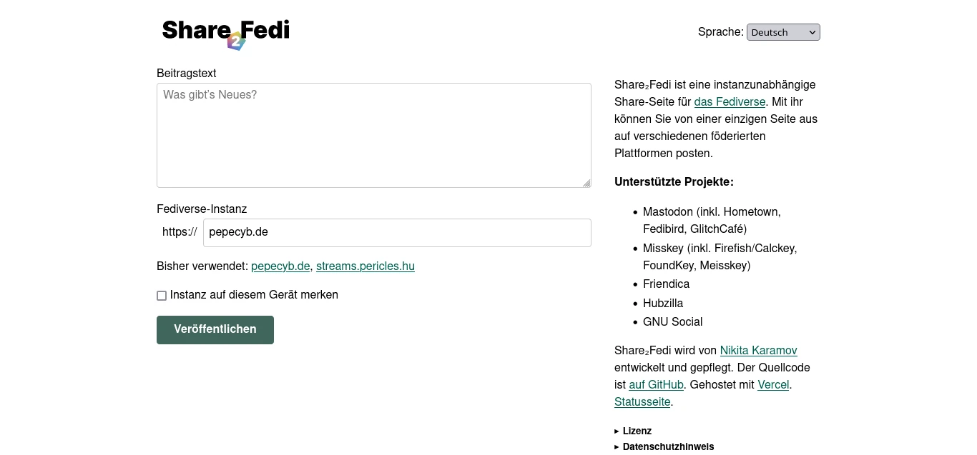The image size is (977, 455).
Task: Open the auf GitHub source link
Action: coord(656,385)
